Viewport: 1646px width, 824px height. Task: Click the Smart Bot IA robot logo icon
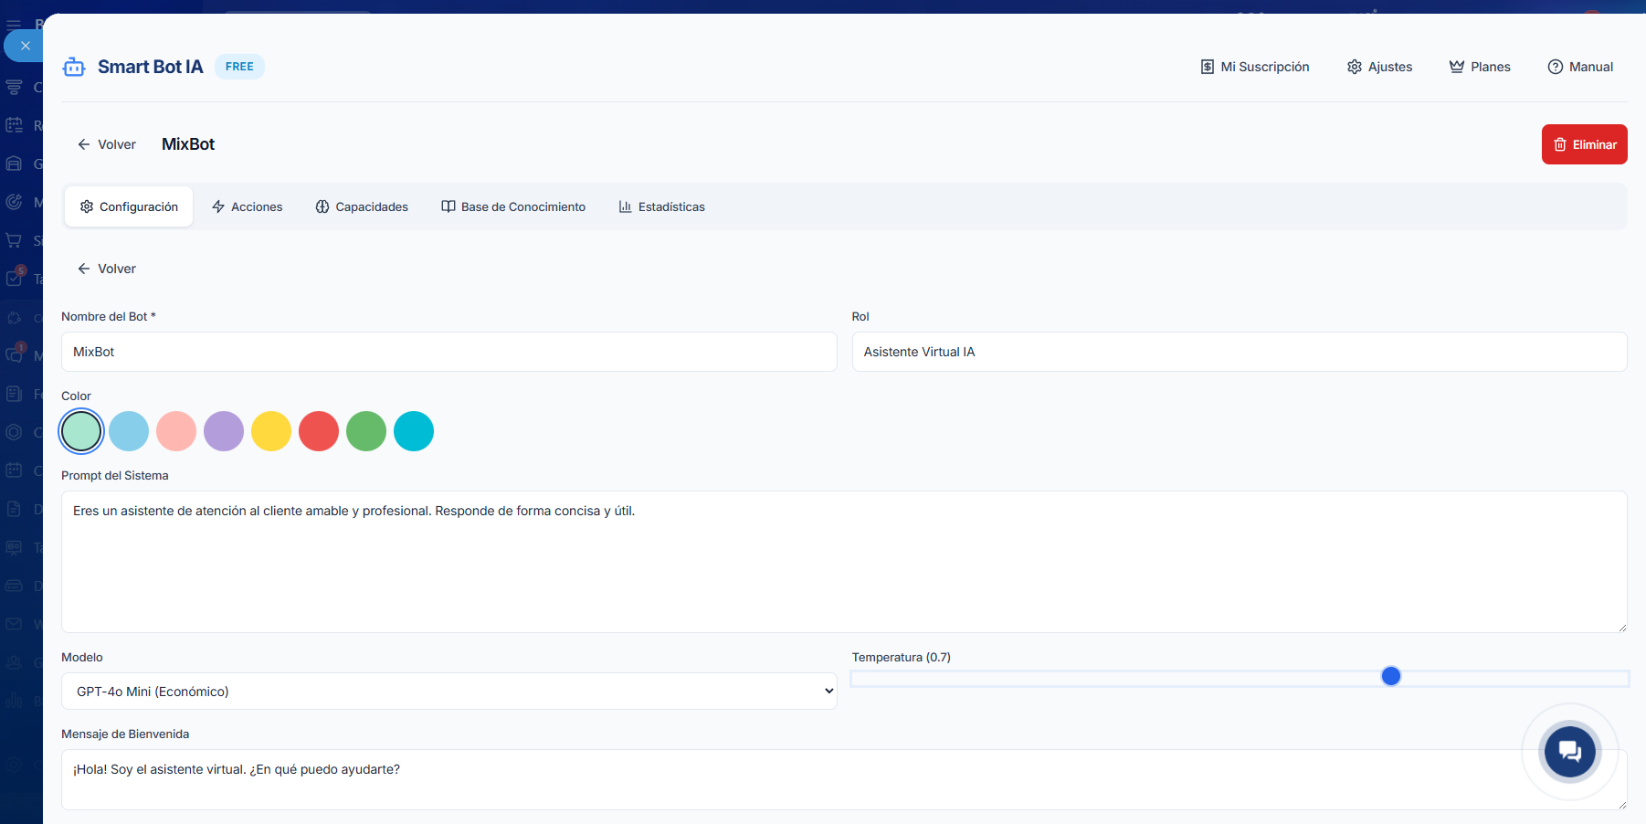click(x=74, y=67)
